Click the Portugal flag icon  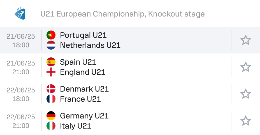pyautogui.click(x=51, y=35)
